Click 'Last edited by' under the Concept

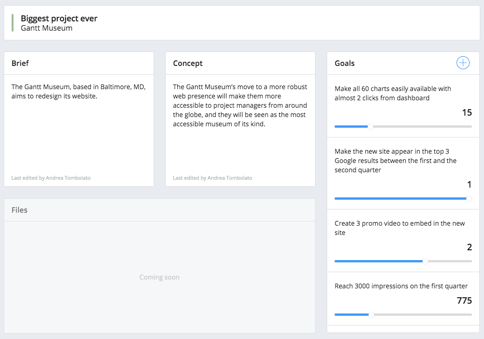tap(212, 178)
